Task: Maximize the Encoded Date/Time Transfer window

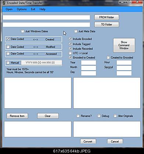Action: (x=129, y=2)
